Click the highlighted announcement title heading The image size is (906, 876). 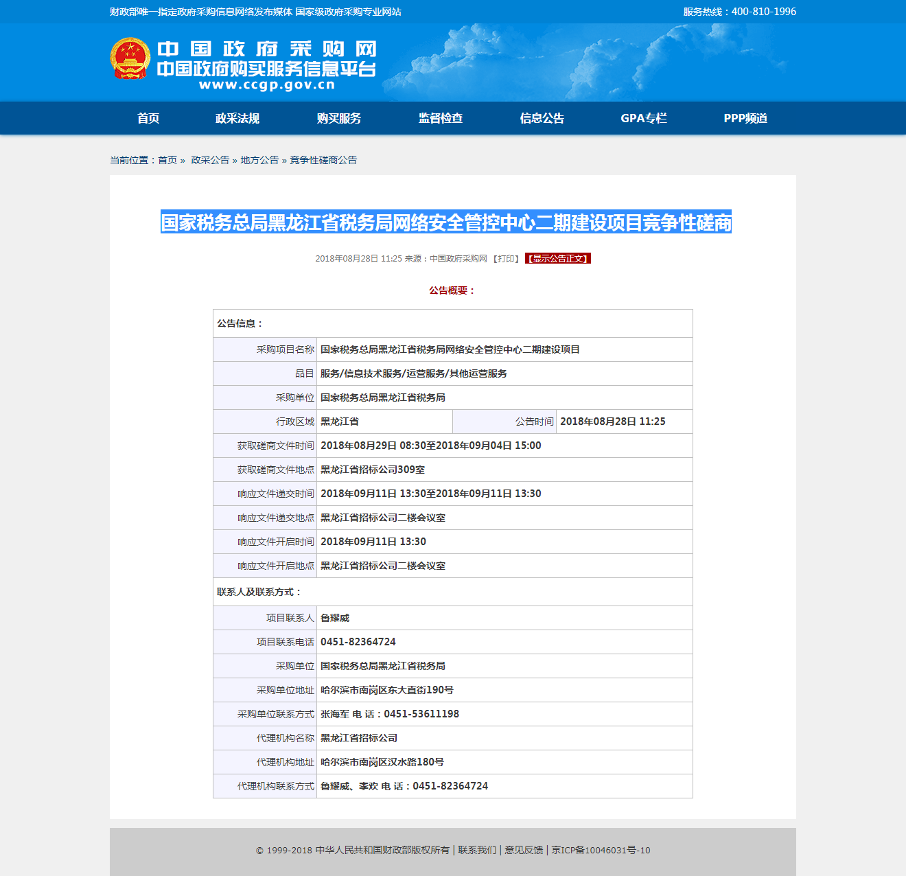tap(446, 222)
